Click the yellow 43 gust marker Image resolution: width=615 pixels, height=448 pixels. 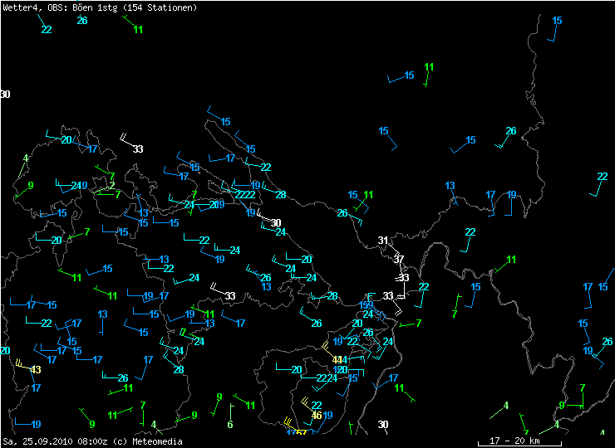tap(35, 370)
